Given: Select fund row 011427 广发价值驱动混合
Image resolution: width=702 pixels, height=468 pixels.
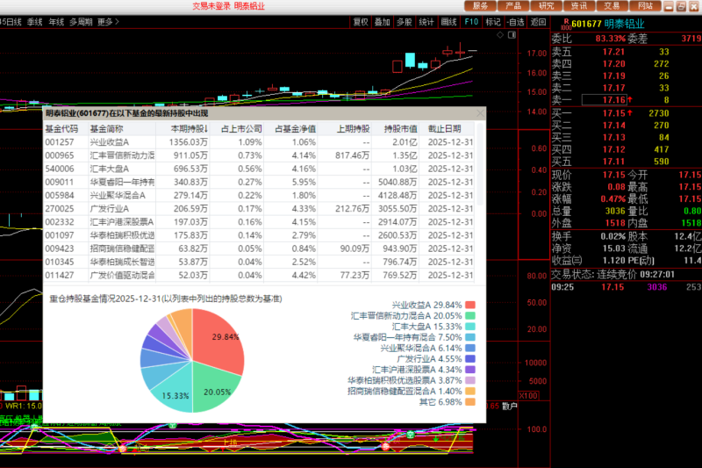Looking at the screenshot, I should tap(259, 275).
